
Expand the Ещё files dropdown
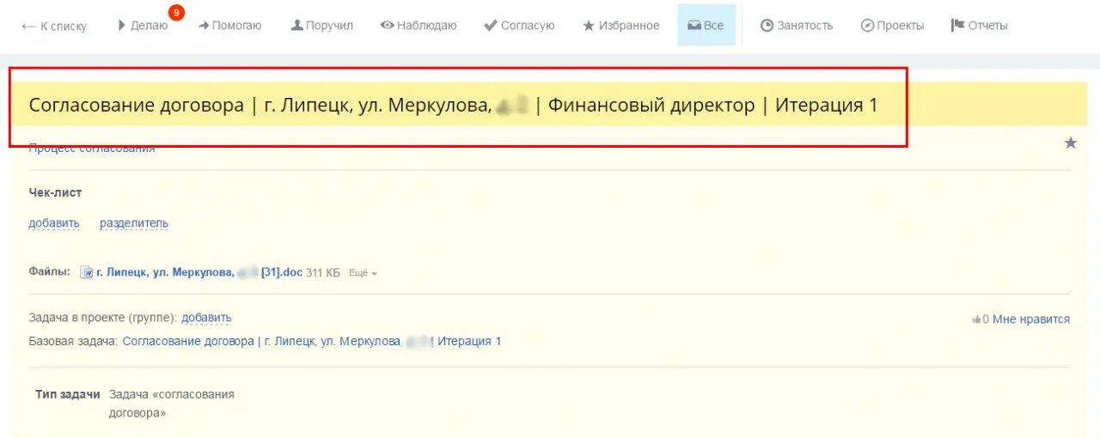click(x=363, y=273)
